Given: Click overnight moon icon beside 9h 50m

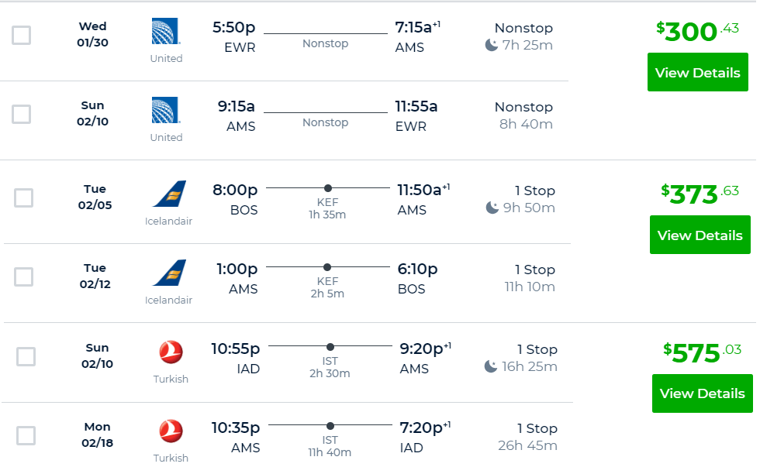Looking at the screenshot, I should point(492,208).
